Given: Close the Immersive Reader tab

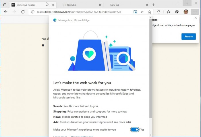Looking at the screenshot, I should [53, 5].
